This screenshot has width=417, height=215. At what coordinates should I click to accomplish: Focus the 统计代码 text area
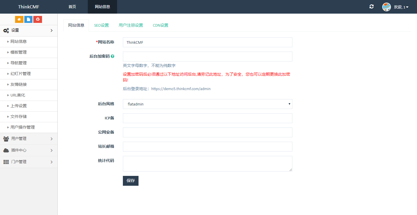coord(207,164)
